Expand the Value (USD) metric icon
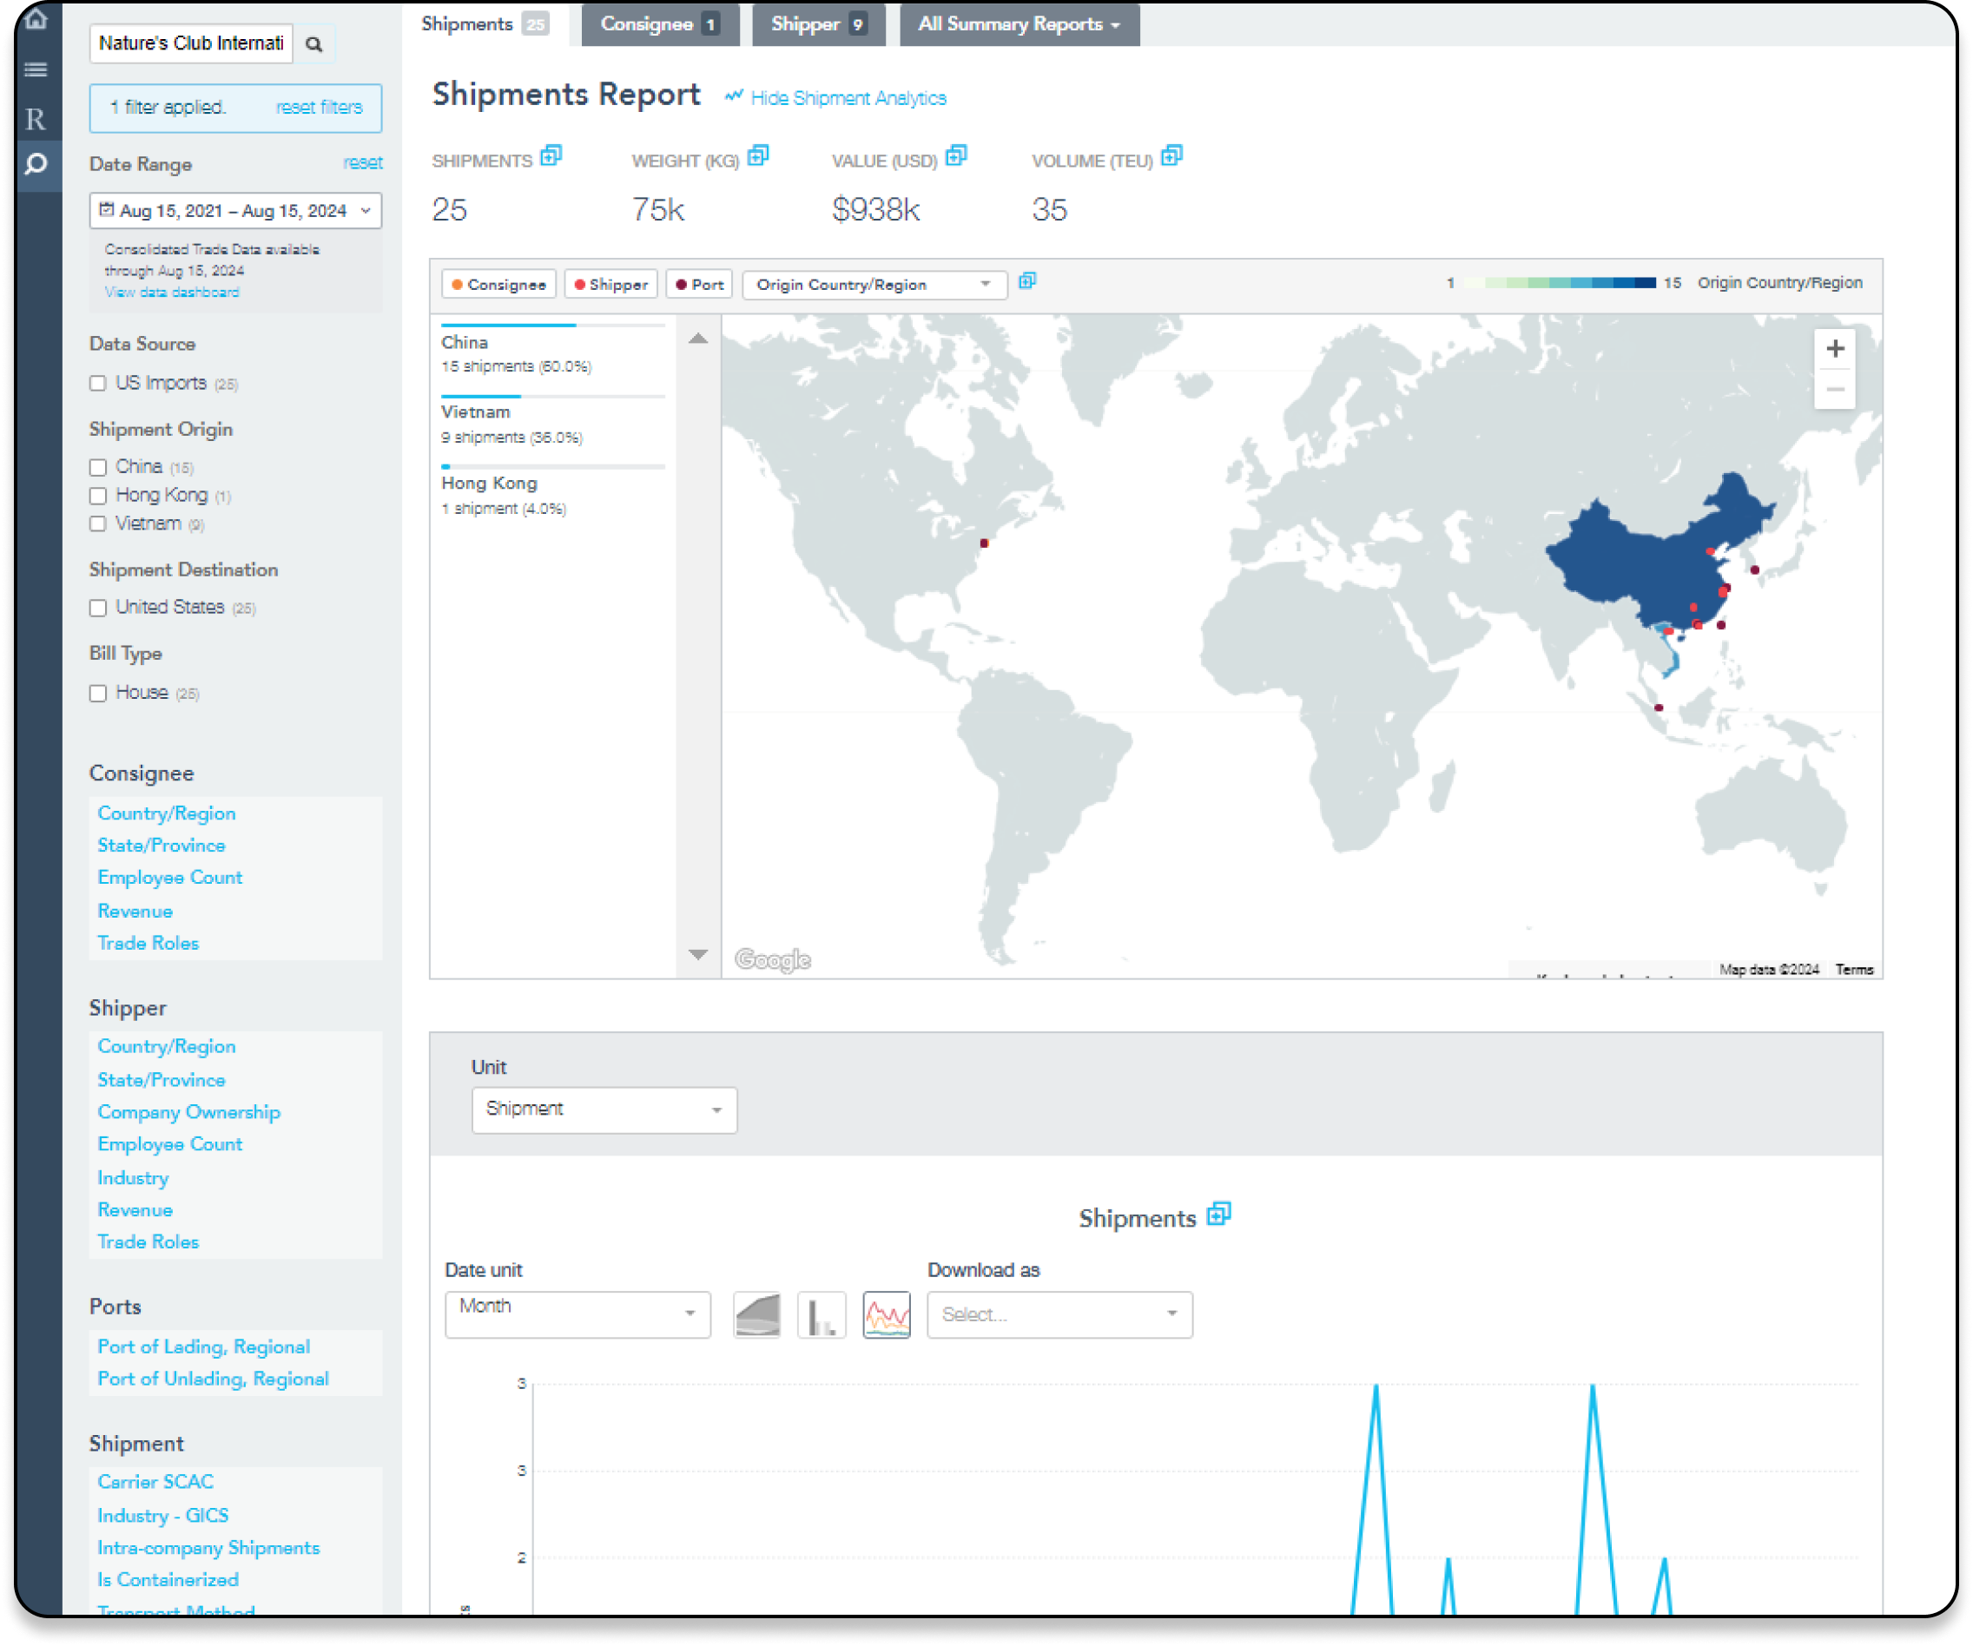Viewport: 1973px width, 1646px height. coord(956,156)
